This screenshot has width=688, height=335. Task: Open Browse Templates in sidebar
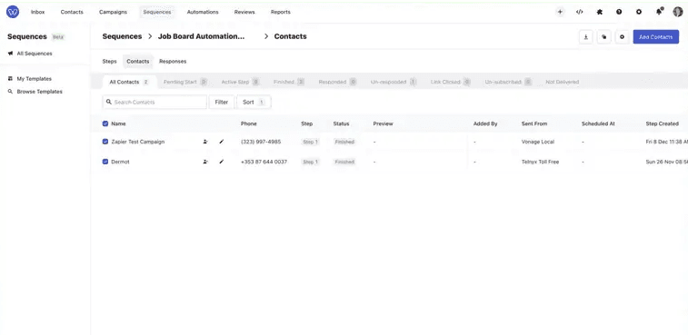point(39,92)
